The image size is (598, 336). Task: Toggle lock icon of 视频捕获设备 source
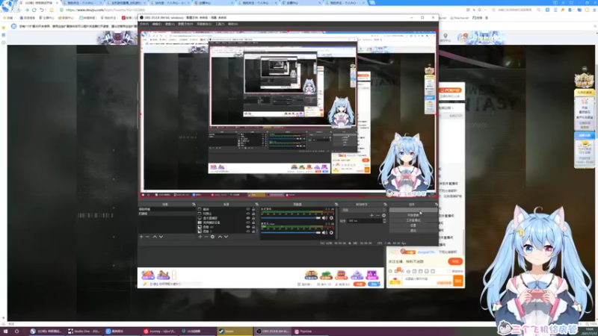(253, 223)
